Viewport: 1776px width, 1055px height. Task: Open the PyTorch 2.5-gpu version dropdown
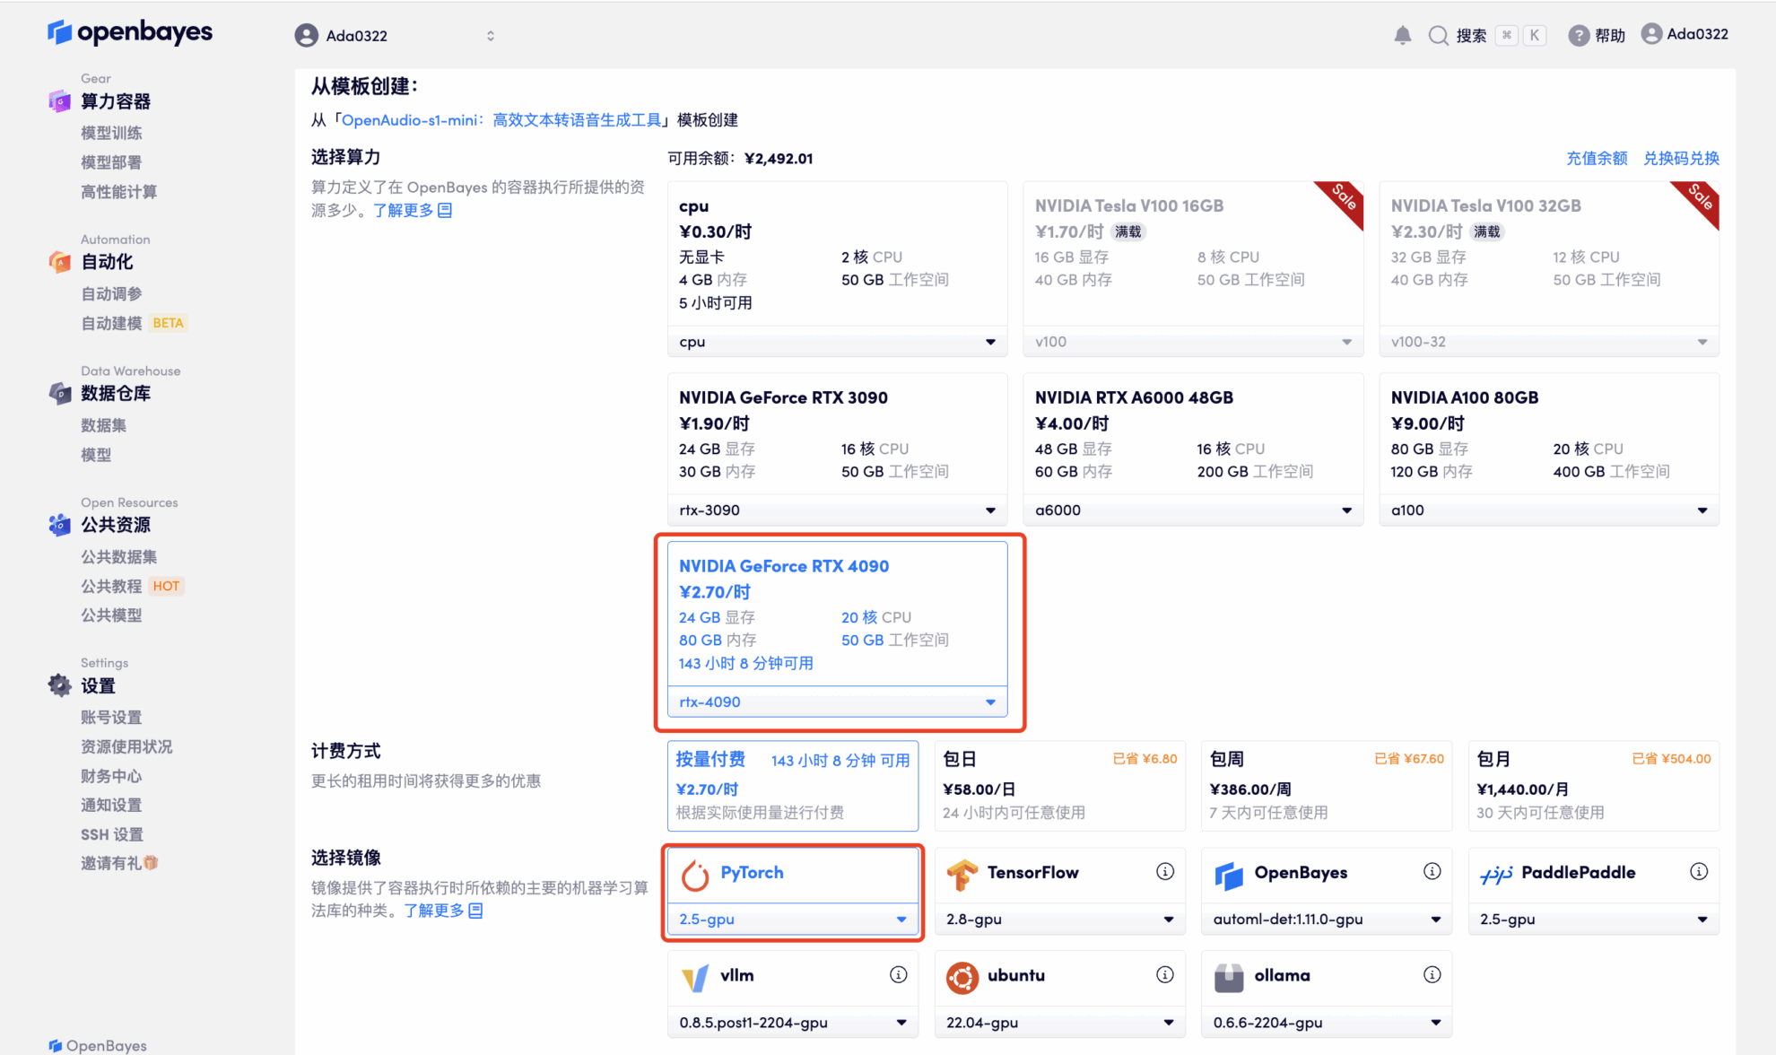(x=792, y=919)
